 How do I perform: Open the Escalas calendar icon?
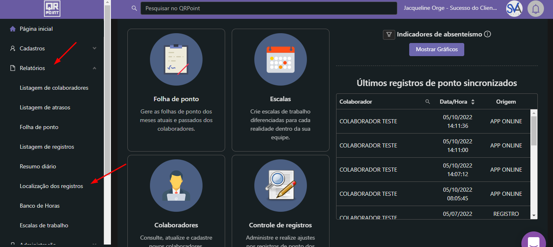coord(281,59)
